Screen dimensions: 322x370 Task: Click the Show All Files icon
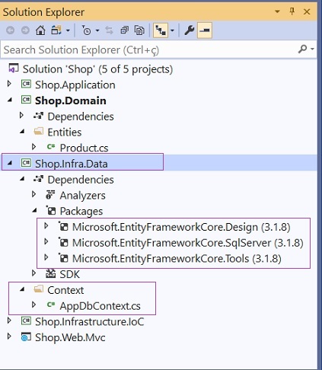click(x=139, y=30)
